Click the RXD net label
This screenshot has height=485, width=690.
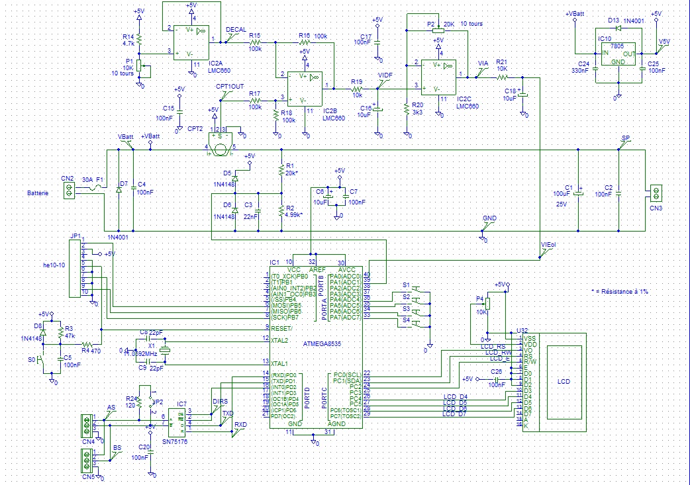(x=241, y=425)
